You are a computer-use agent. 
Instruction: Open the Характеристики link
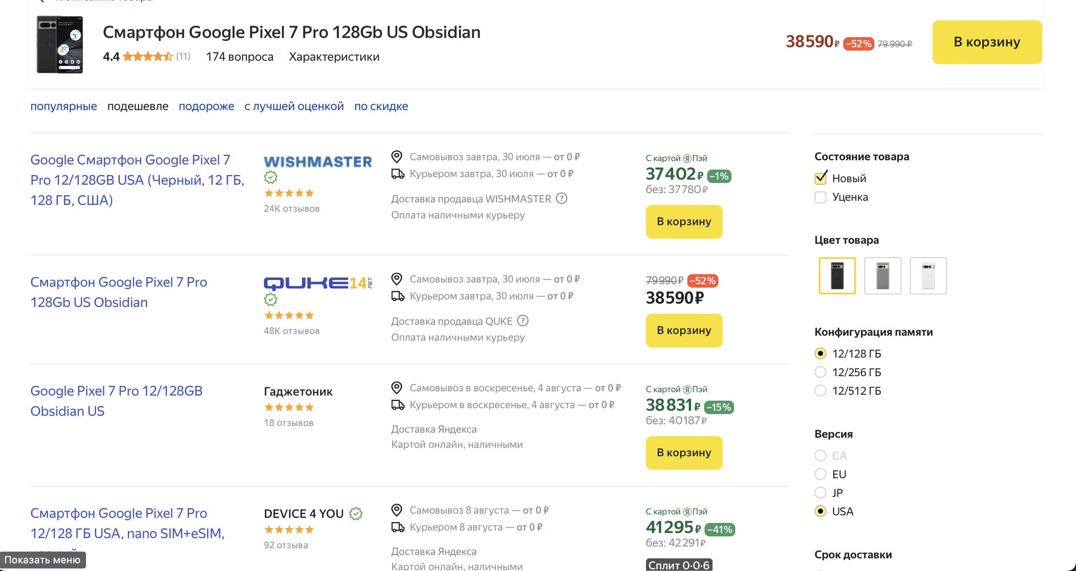pos(334,57)
